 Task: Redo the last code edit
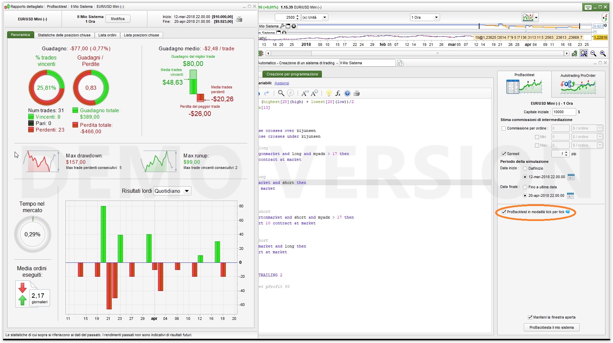click(267, 93)
